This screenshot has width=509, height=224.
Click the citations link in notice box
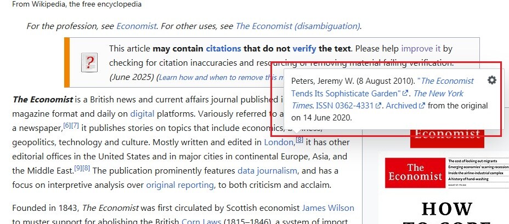(223, 49)
